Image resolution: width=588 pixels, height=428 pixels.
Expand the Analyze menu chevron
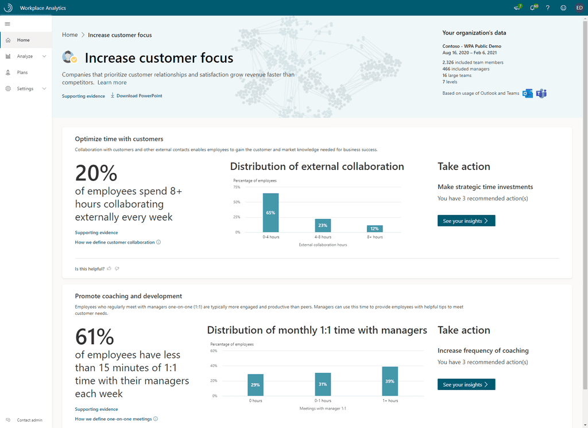pos(44,56)
